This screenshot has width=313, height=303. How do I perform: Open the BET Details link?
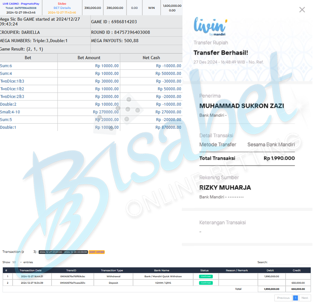point(62,8)
